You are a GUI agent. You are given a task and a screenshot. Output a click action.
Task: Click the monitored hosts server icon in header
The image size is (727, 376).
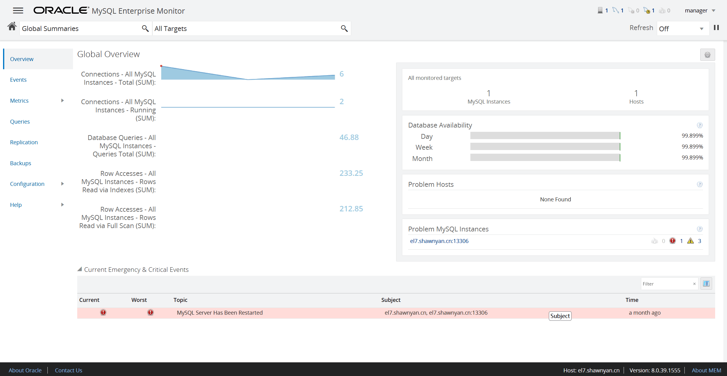pos(600,10)
